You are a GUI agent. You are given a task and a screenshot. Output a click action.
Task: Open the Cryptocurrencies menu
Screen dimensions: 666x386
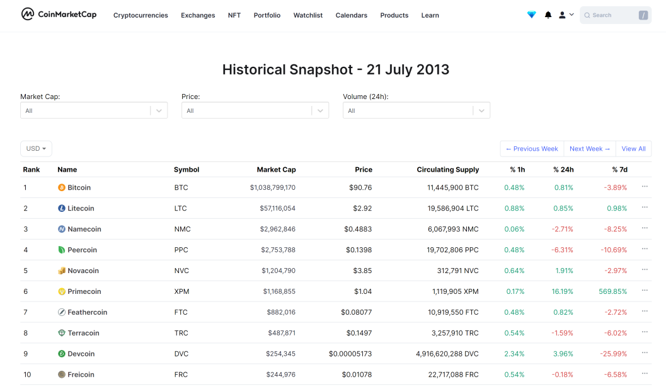[141, 15]
